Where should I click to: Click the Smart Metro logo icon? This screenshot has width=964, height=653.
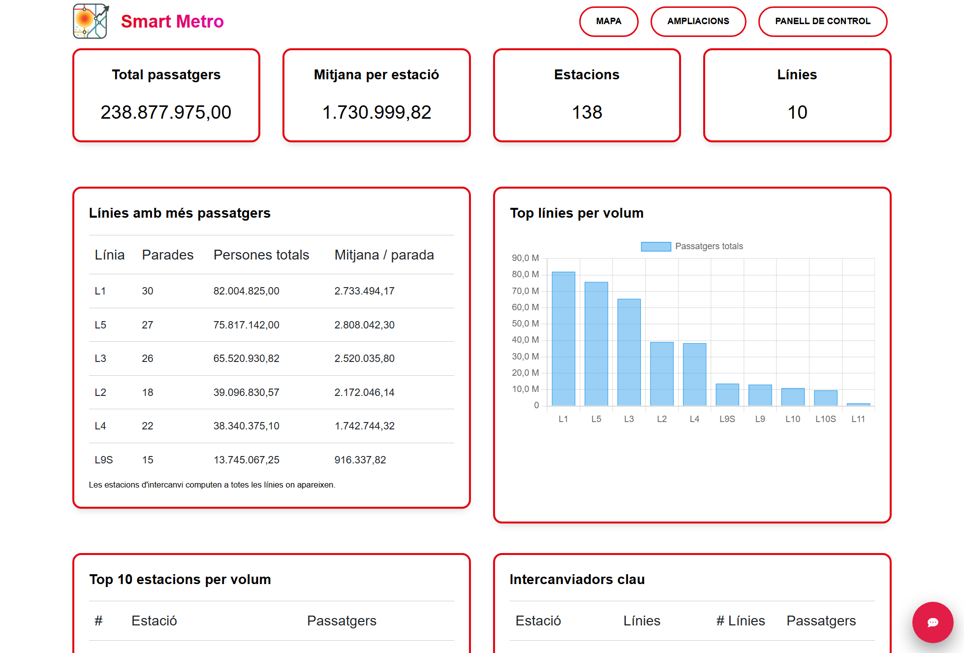tap(91, 21)
